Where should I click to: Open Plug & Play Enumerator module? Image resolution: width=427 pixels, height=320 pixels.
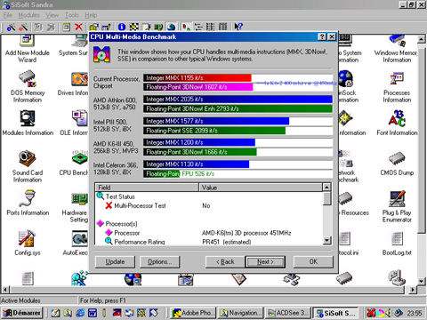[397, 206]
